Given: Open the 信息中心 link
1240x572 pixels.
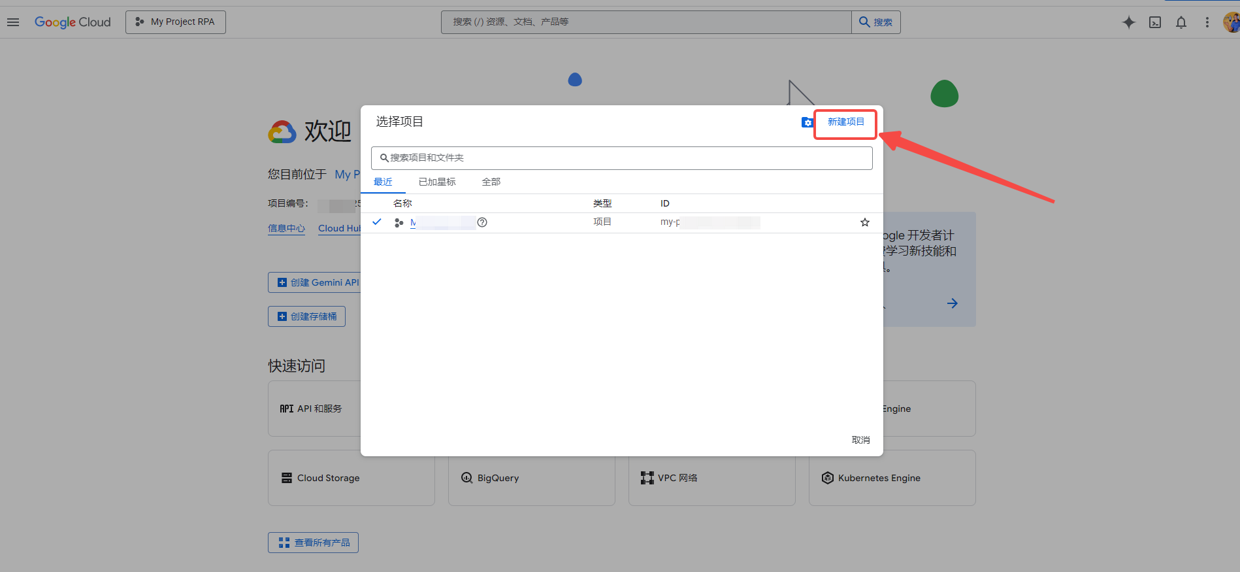Looking at the screenshot, I should 286,229.
